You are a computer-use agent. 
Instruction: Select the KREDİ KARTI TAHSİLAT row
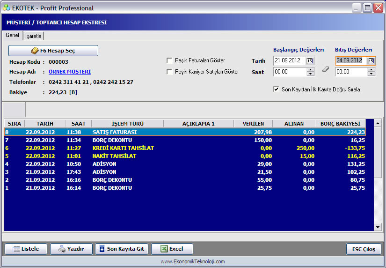185,148
